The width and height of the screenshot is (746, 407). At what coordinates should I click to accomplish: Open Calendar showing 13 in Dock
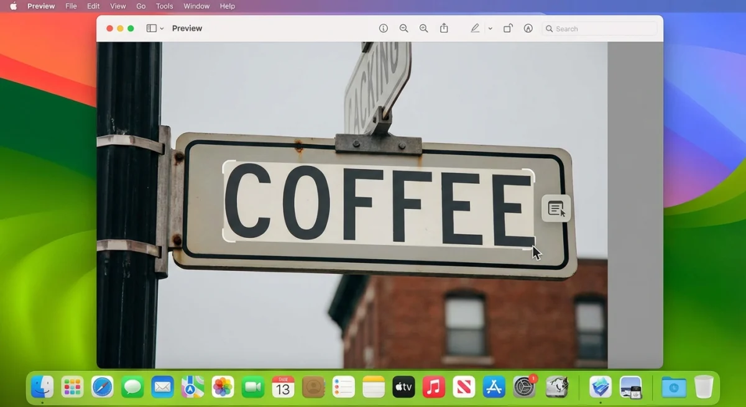[283, 387]
